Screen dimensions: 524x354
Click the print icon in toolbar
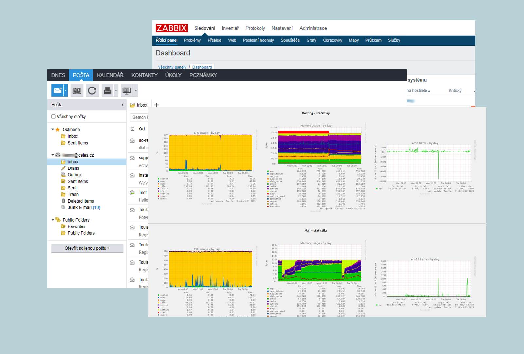pyautogui.click(x=107, y=90)
